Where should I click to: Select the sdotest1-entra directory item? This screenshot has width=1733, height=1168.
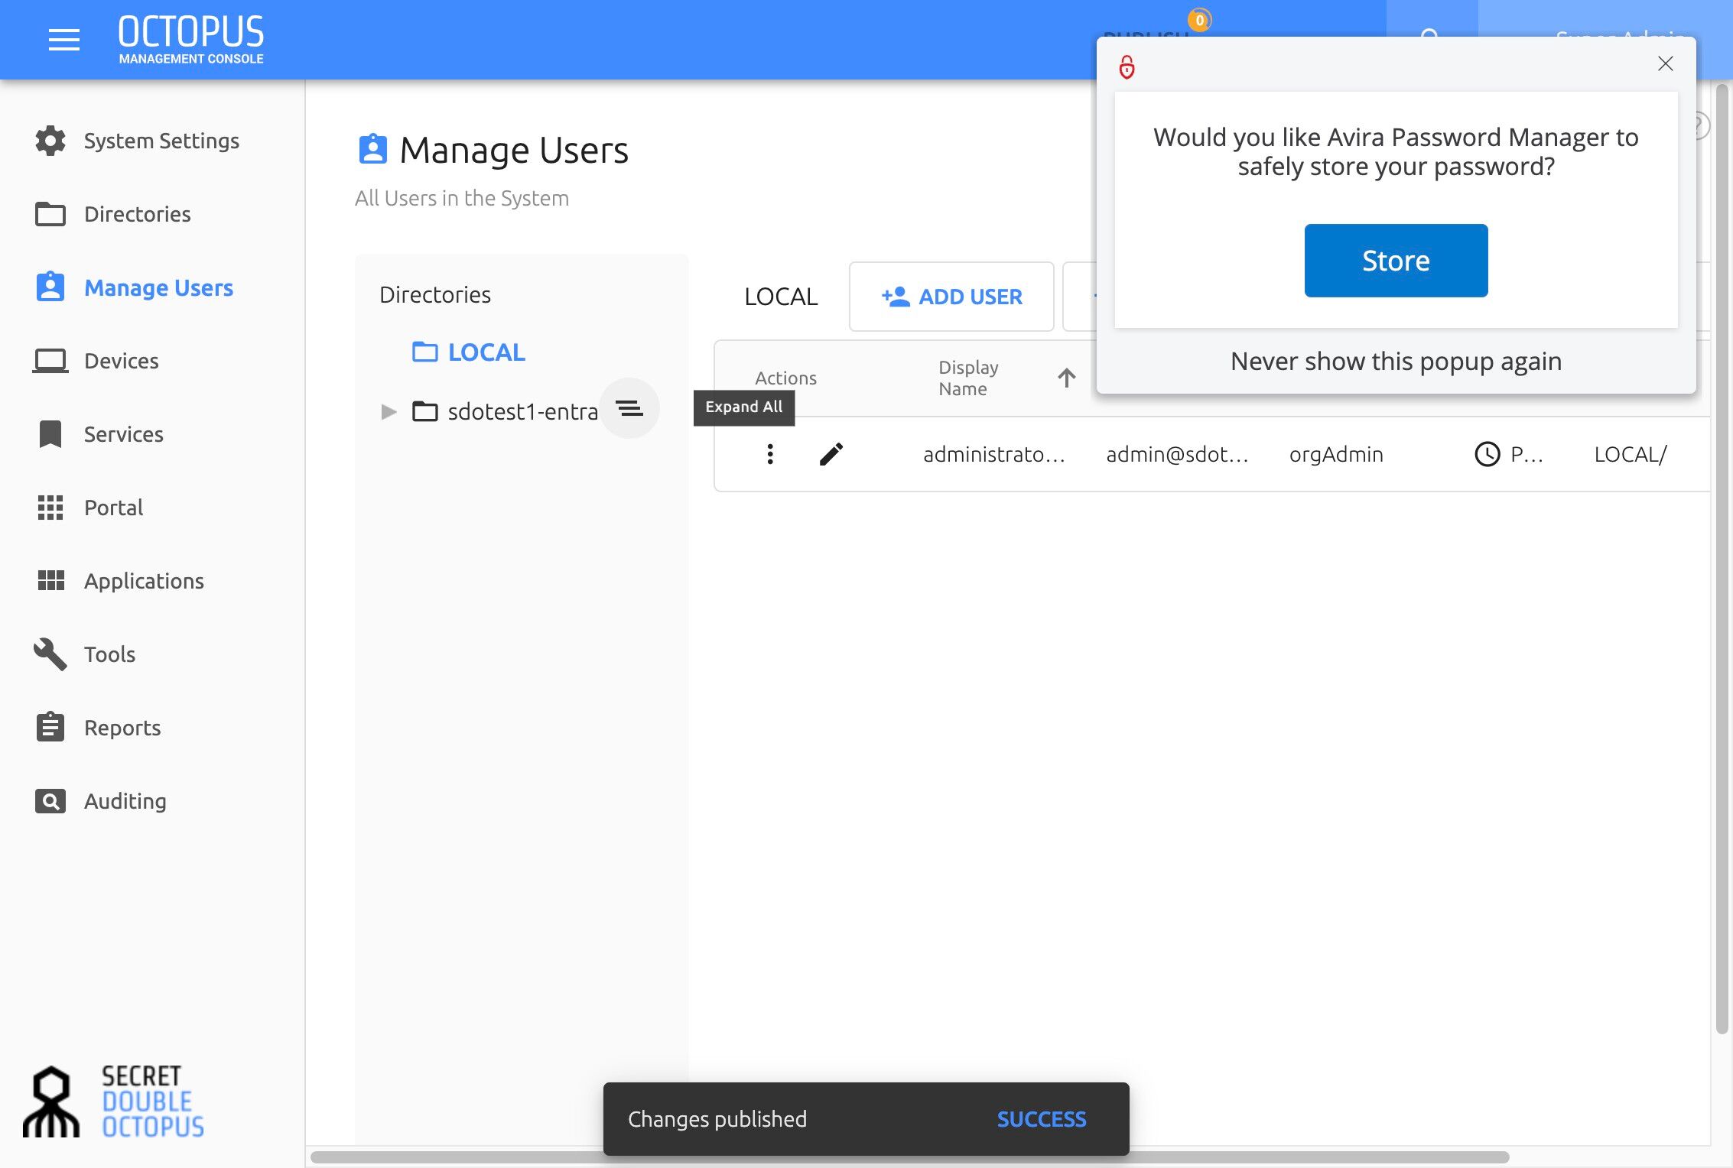(505, 412)
